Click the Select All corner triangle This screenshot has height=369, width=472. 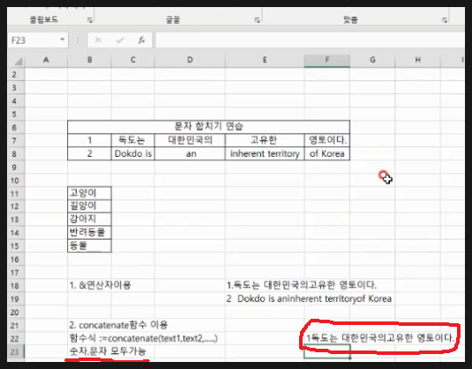(18, 61)
